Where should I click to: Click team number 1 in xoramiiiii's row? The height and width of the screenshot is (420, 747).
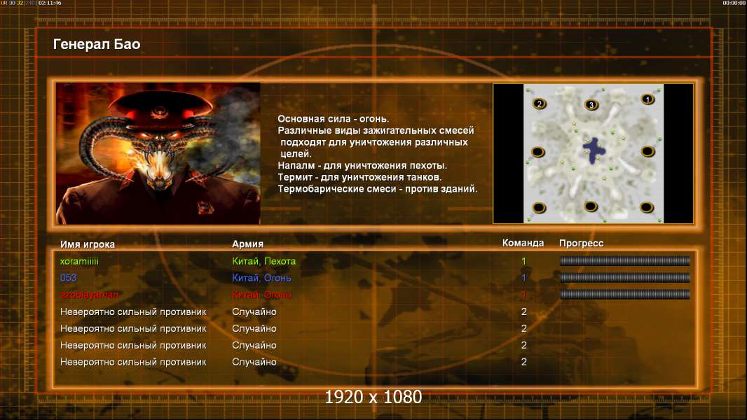523,261
